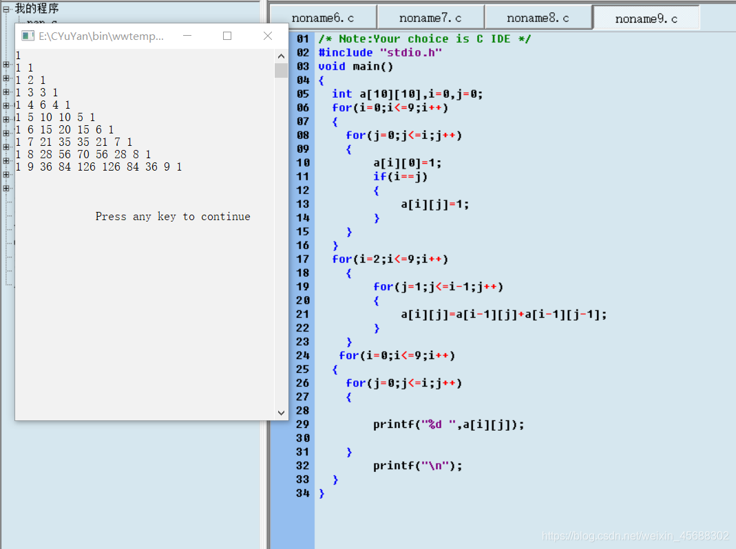The width and height of the screenshot is (736, 549).
Task: Minimize the wwtemp console window
Action: pyautogui.click(x=187, y=36)
